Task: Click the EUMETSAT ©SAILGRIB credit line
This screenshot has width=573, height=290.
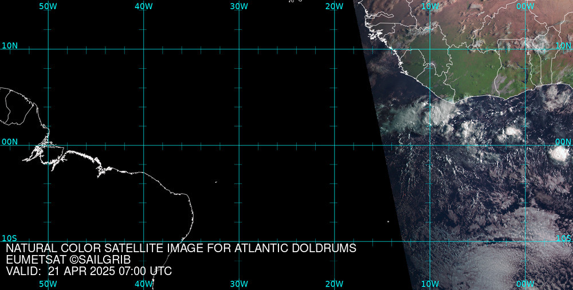Action: (68, 260)
